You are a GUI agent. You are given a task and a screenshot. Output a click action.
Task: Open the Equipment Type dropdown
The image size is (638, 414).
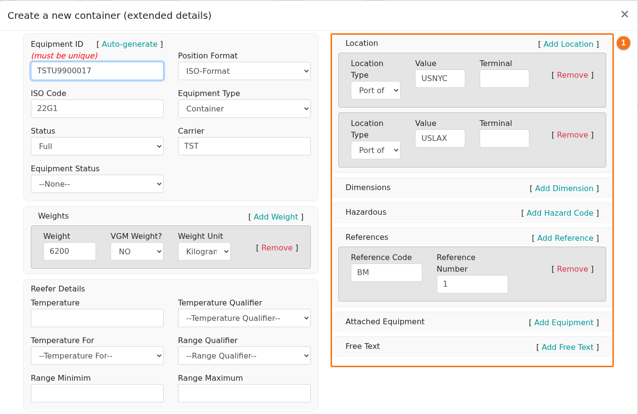[244, 109]
